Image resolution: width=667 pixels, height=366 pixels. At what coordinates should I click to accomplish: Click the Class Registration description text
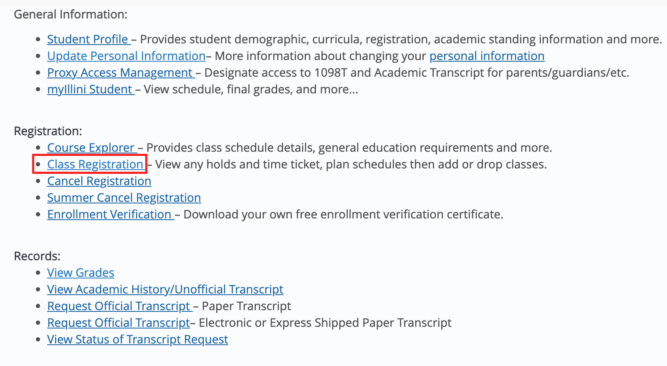coord(351,164)
